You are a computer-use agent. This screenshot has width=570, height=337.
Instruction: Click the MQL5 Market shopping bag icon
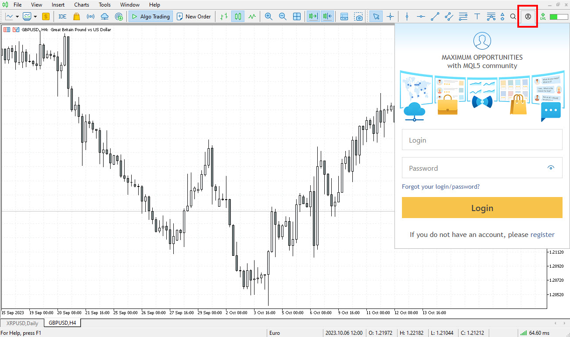(76, 17)
